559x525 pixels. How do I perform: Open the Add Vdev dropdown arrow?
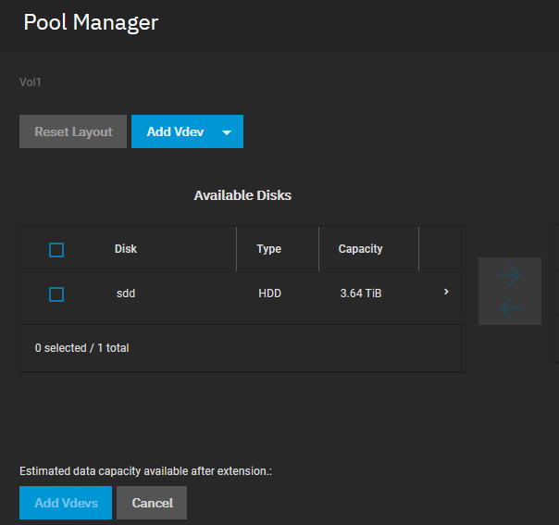(x=227, y=132)
